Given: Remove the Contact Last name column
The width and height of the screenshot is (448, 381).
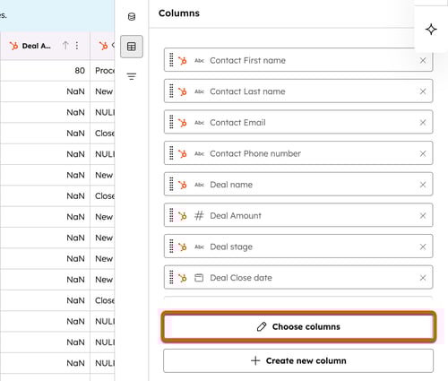Looking at the screenshot, I should pos(423,91).
